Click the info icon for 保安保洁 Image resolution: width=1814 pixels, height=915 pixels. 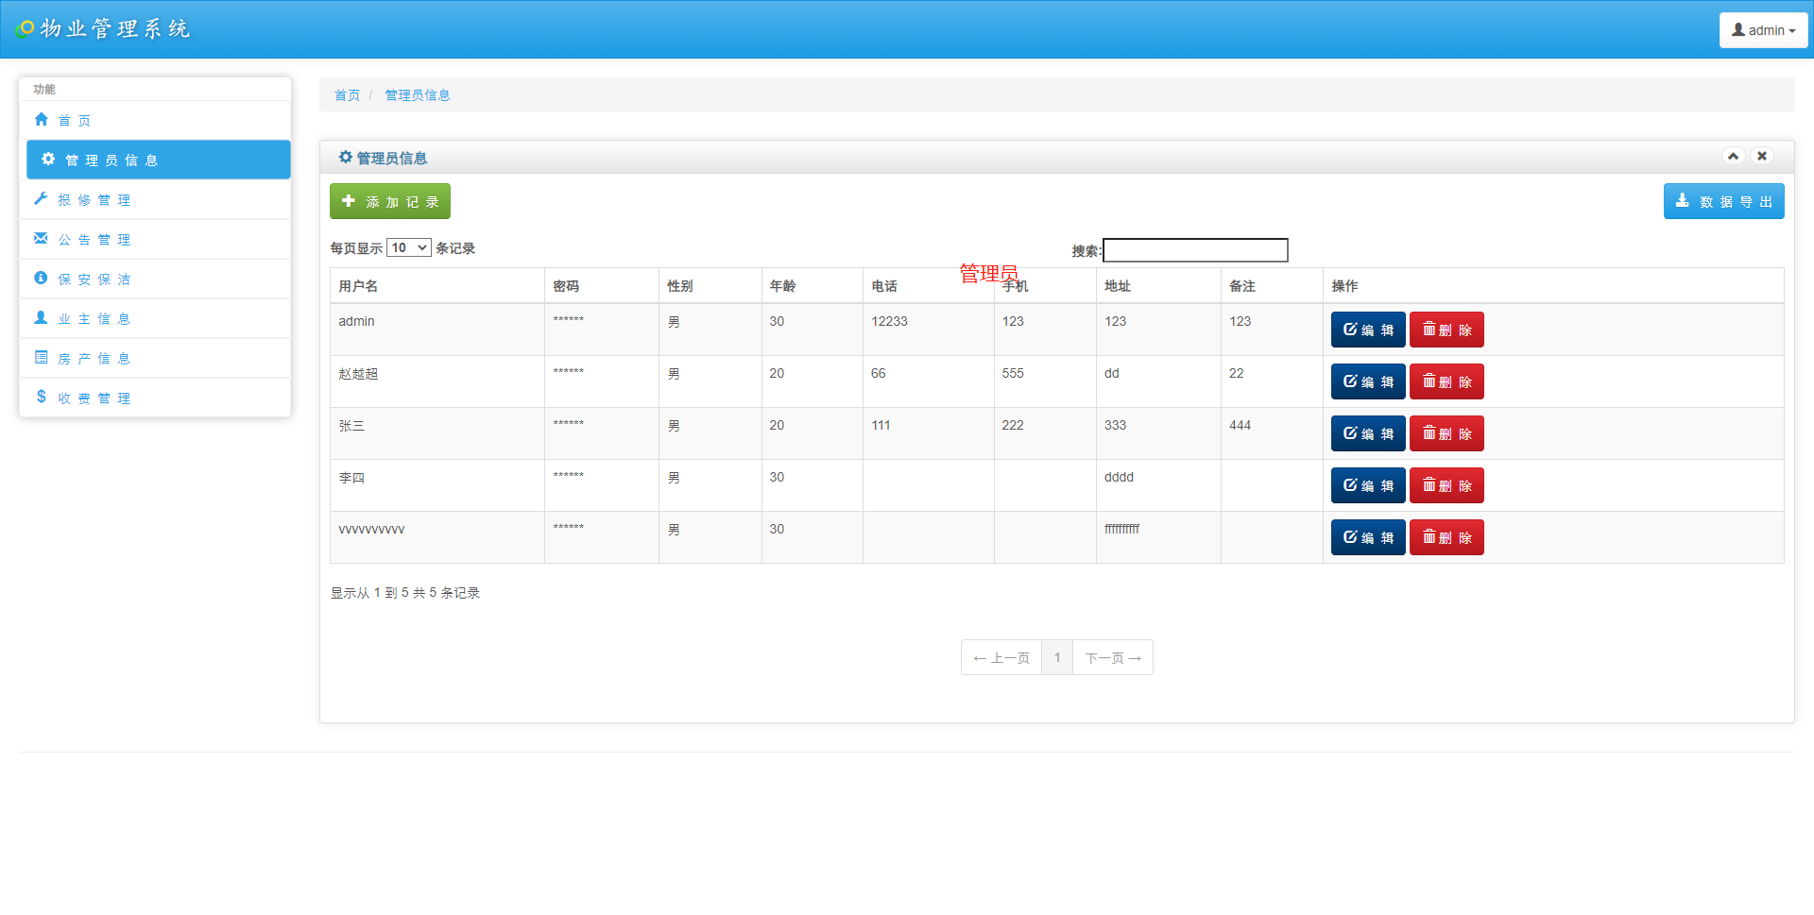click(x=41, y=279)
